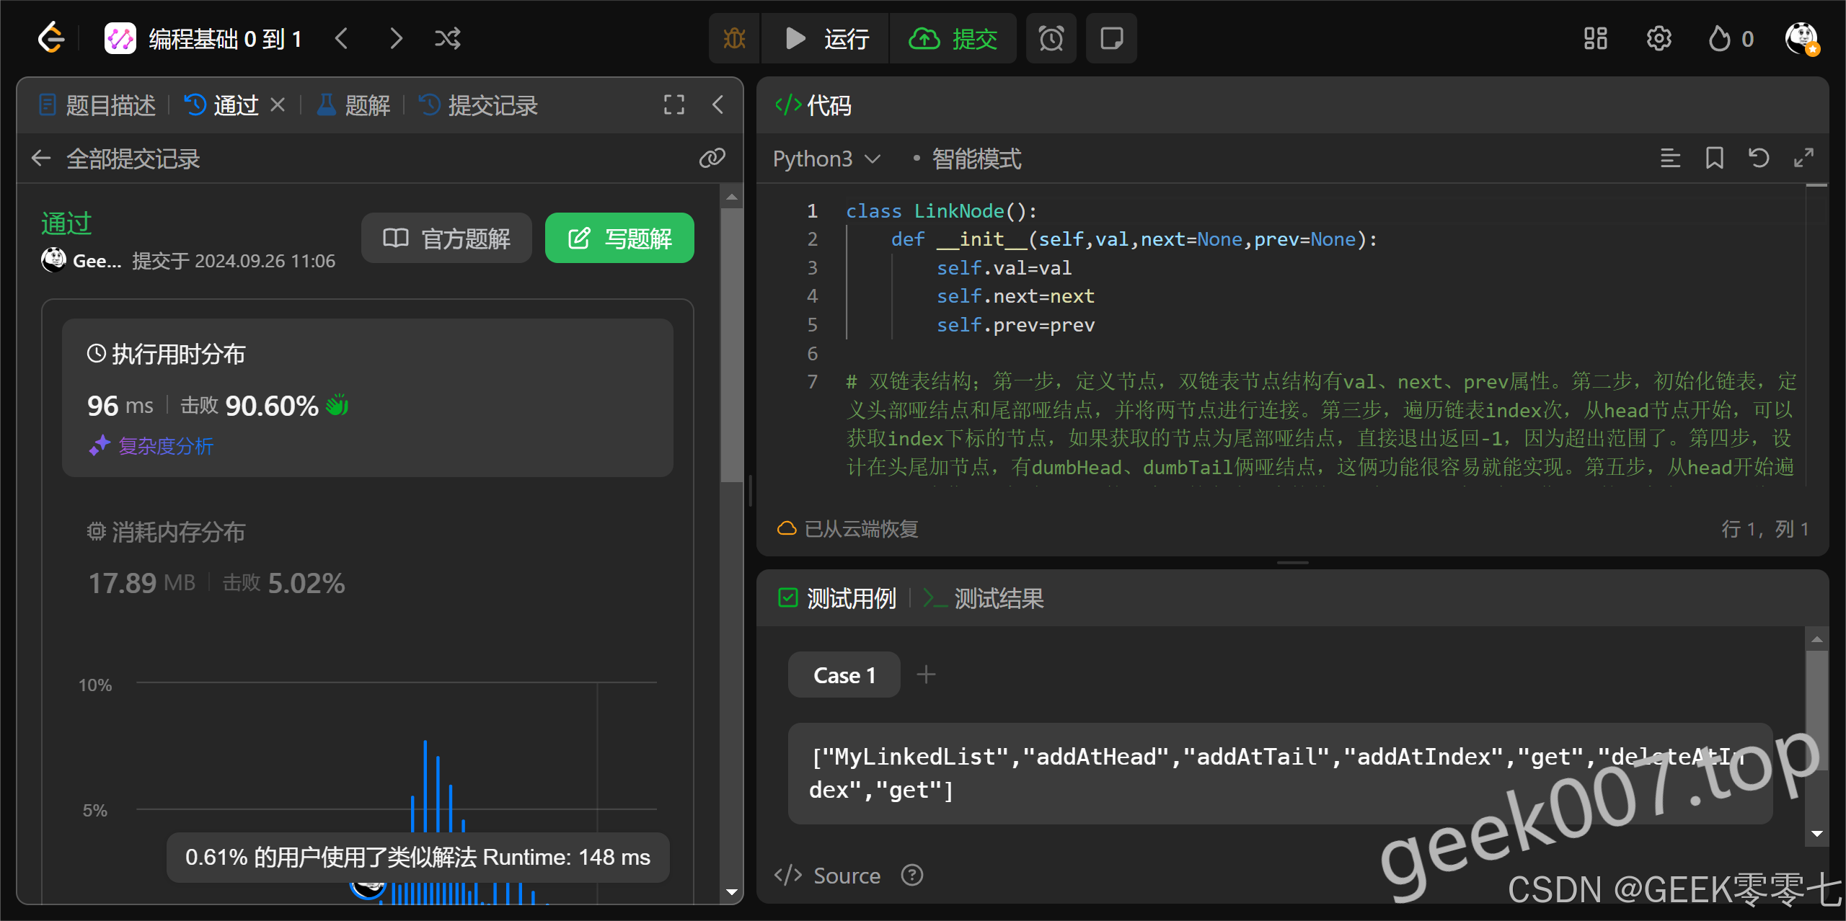This screenshot has height=921, width=1846.
Task: Close the 通过 tab
Action: [278, 105]
